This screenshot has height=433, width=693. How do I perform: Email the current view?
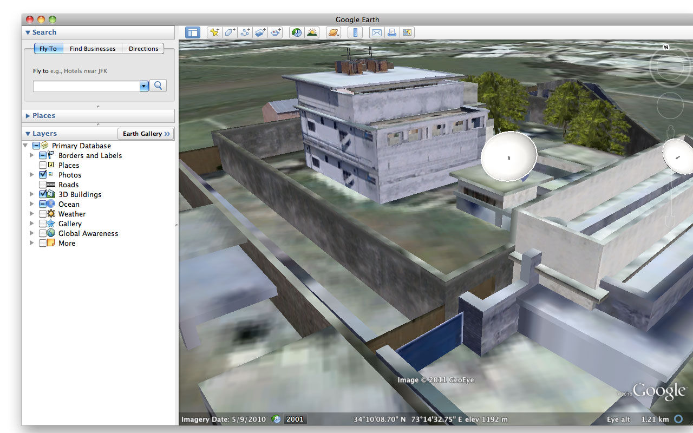(376, 32)
